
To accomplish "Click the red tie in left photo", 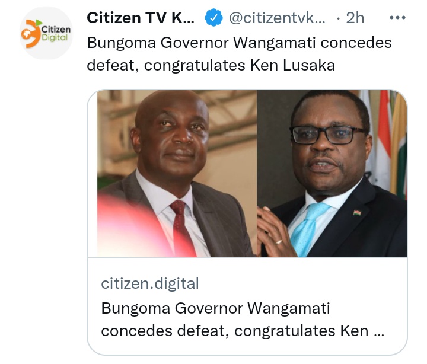I will (181, 226).
